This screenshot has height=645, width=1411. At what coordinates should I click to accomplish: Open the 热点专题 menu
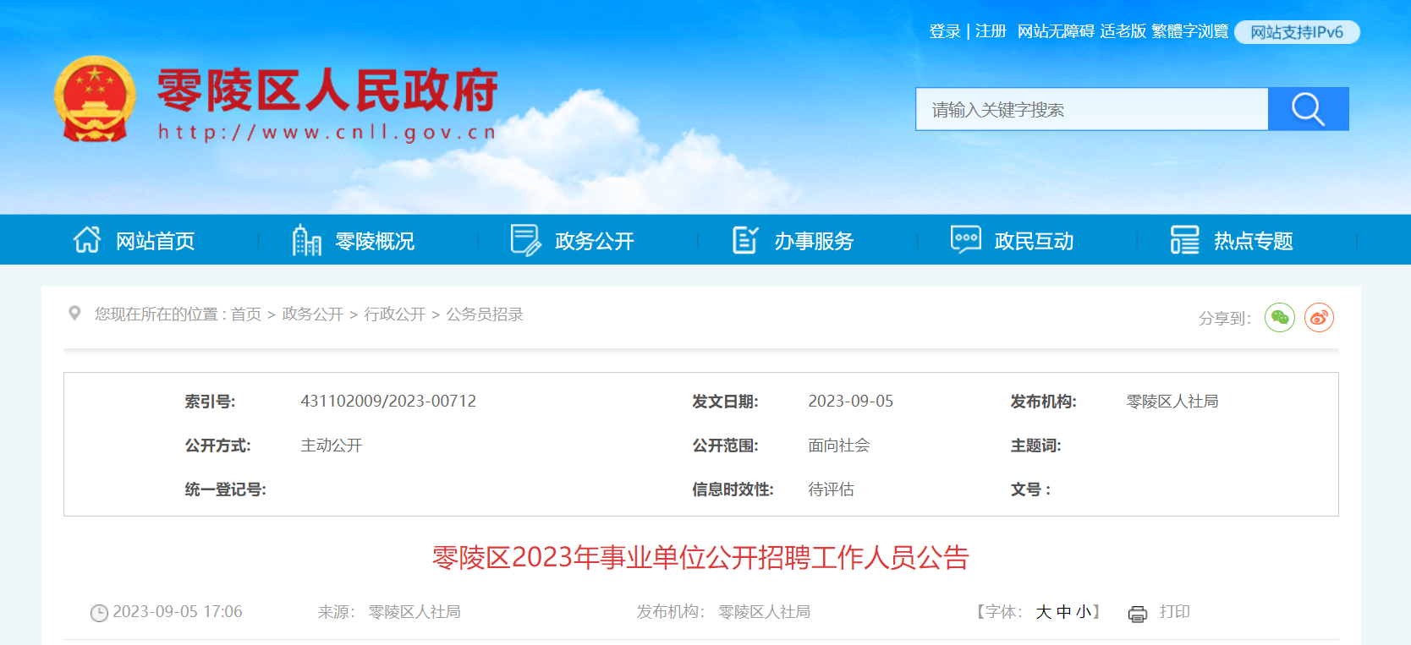coord(1253,241)
